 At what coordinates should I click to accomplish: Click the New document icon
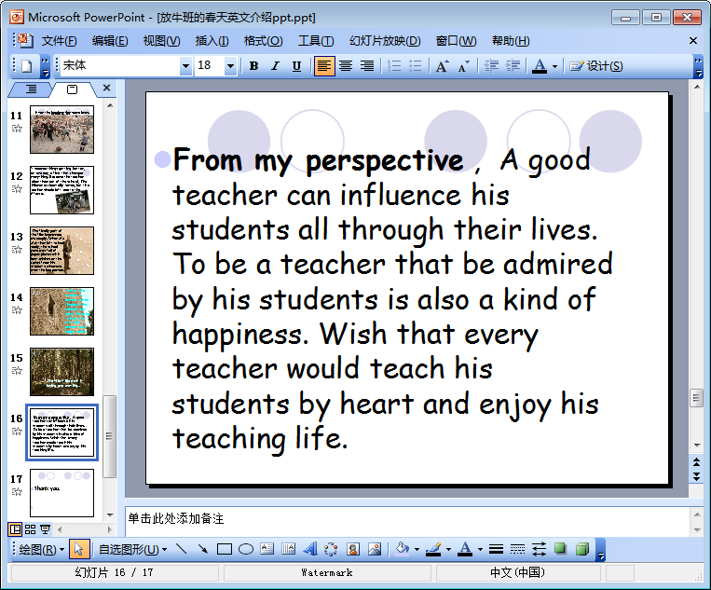tap(27, 66)
